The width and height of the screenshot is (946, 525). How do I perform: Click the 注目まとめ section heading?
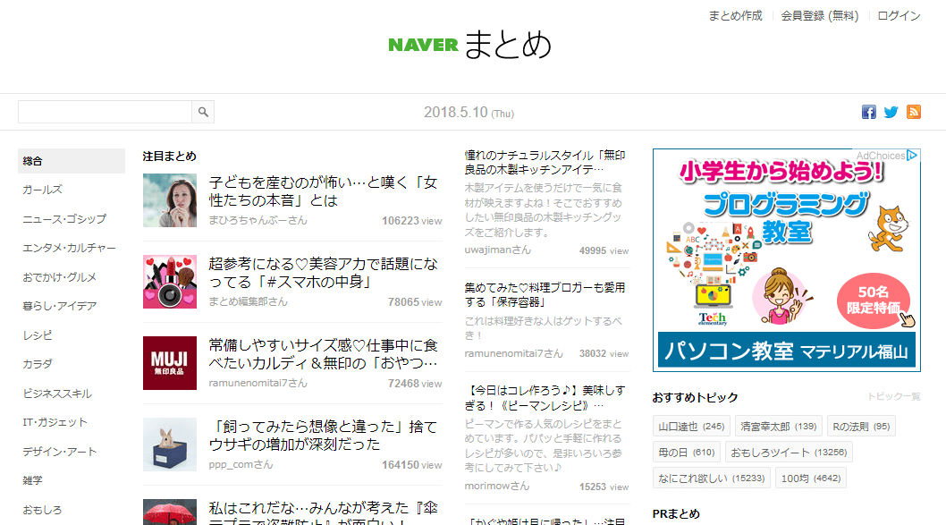coord(170,157)
